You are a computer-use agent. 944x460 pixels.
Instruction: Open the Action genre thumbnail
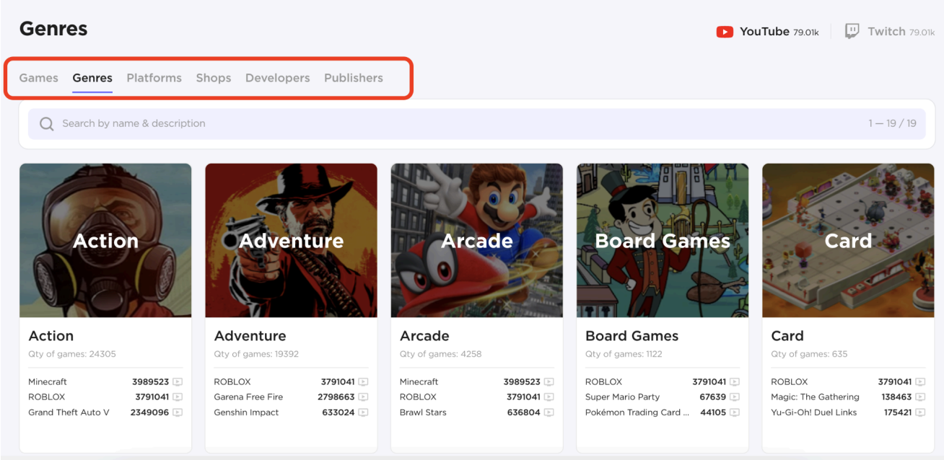coord(105,240)
